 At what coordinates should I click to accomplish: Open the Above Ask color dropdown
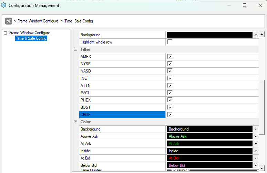pyautogui.click(x=256, y=136)
